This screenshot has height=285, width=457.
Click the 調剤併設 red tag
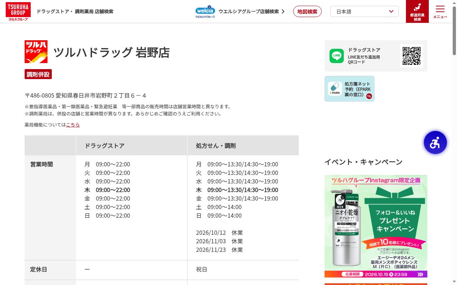[x=38, y=74]
